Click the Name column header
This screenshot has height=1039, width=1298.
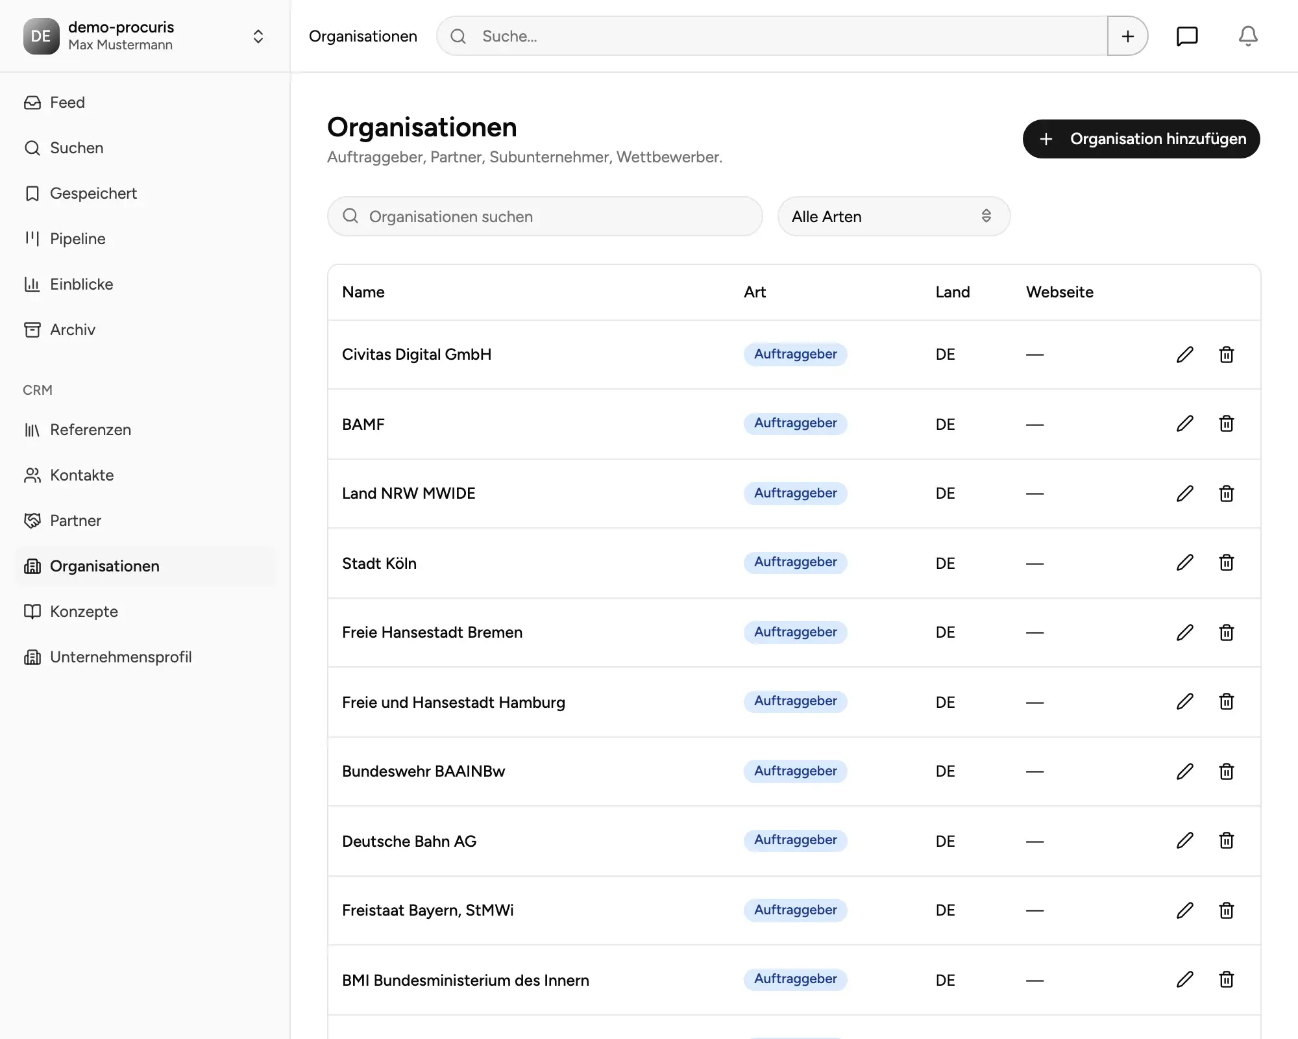[363, 292]
